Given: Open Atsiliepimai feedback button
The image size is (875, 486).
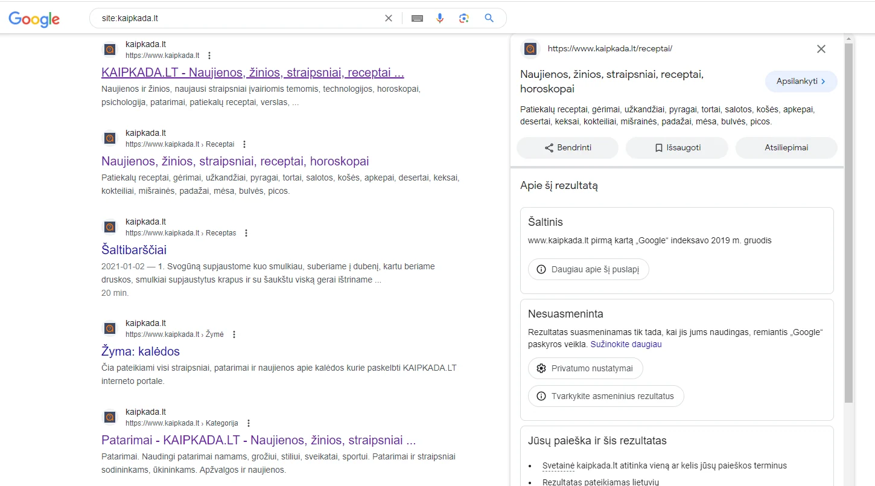Looking at the screenshot, I should (786, 148).
